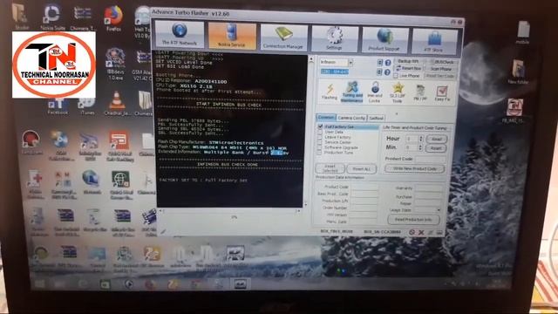
Task: Click spinner beside phone model field
Action: click(379, 72)
